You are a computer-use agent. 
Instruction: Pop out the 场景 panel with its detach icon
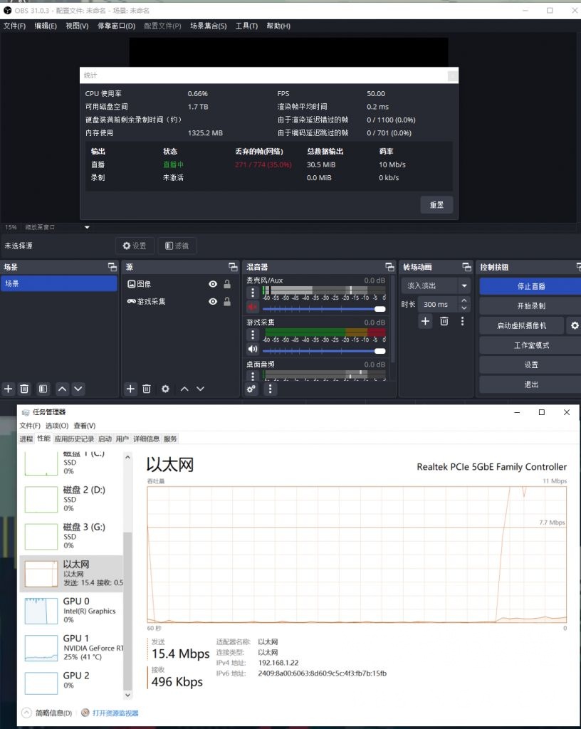point(112,266)
